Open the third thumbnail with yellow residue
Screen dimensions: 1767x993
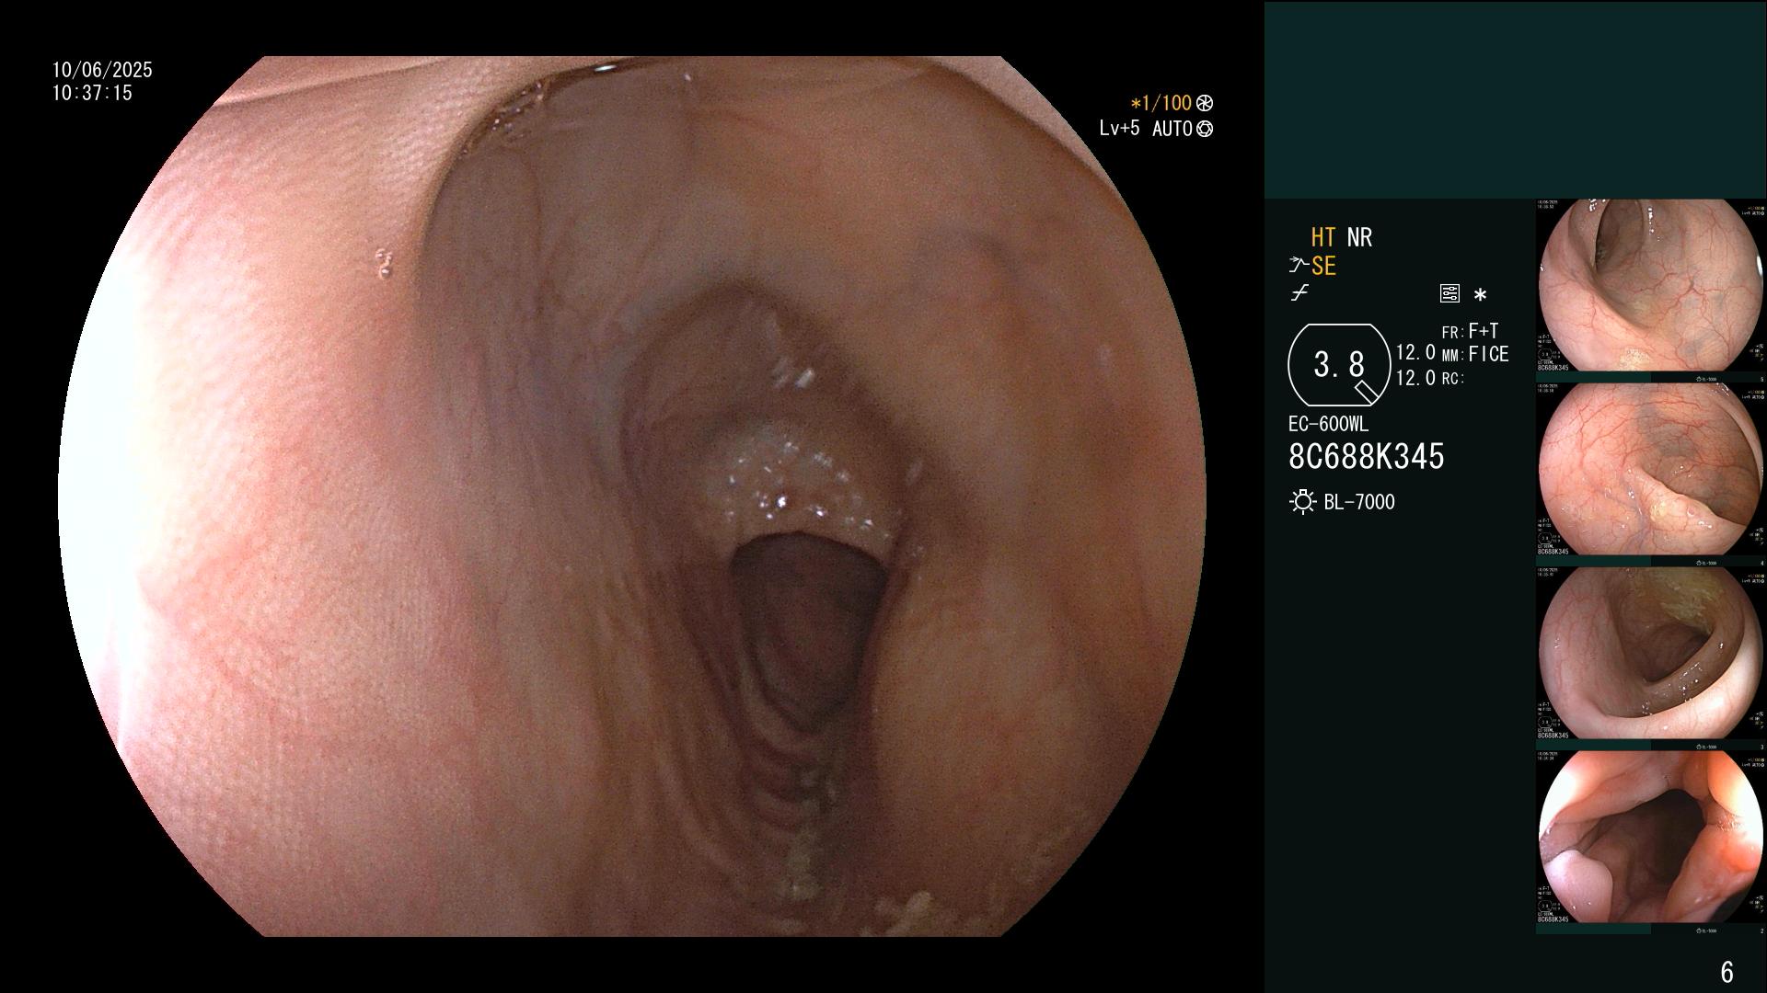1651,654
